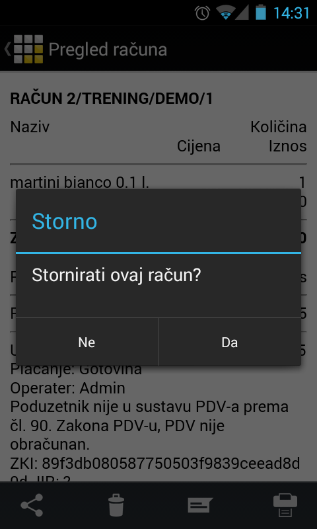Tap the Wi-Fi signal status icon

coord(225,13)
